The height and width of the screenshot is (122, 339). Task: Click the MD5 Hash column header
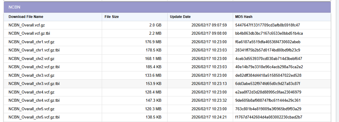[244, 17]
